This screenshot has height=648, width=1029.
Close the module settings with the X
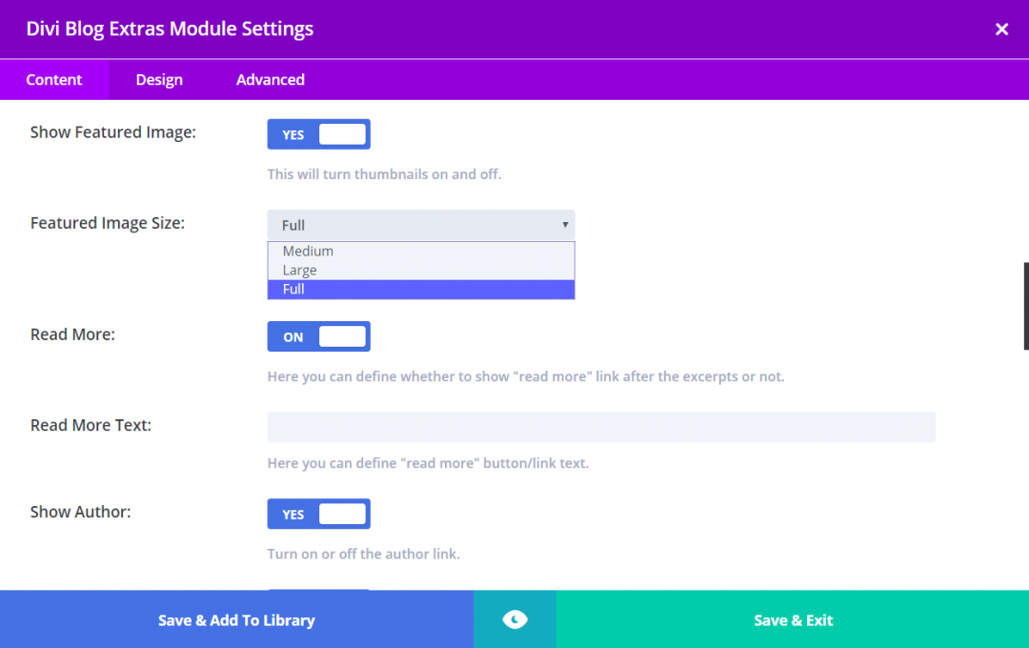click(1001, 29)
